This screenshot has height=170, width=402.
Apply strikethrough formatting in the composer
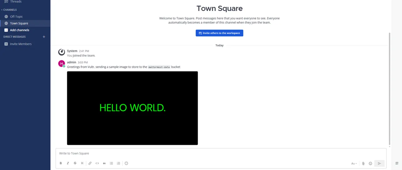[x=75, y=163]
